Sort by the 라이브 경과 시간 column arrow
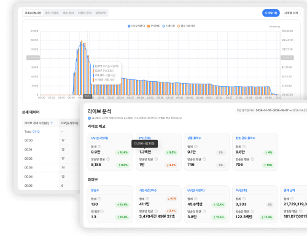This screenshot has width=307, height=236. [x=52, y=123]
